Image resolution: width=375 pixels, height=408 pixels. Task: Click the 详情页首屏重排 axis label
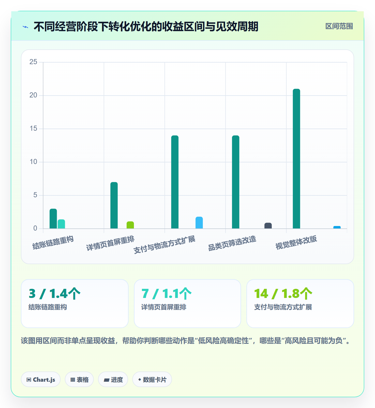point(110,243)
